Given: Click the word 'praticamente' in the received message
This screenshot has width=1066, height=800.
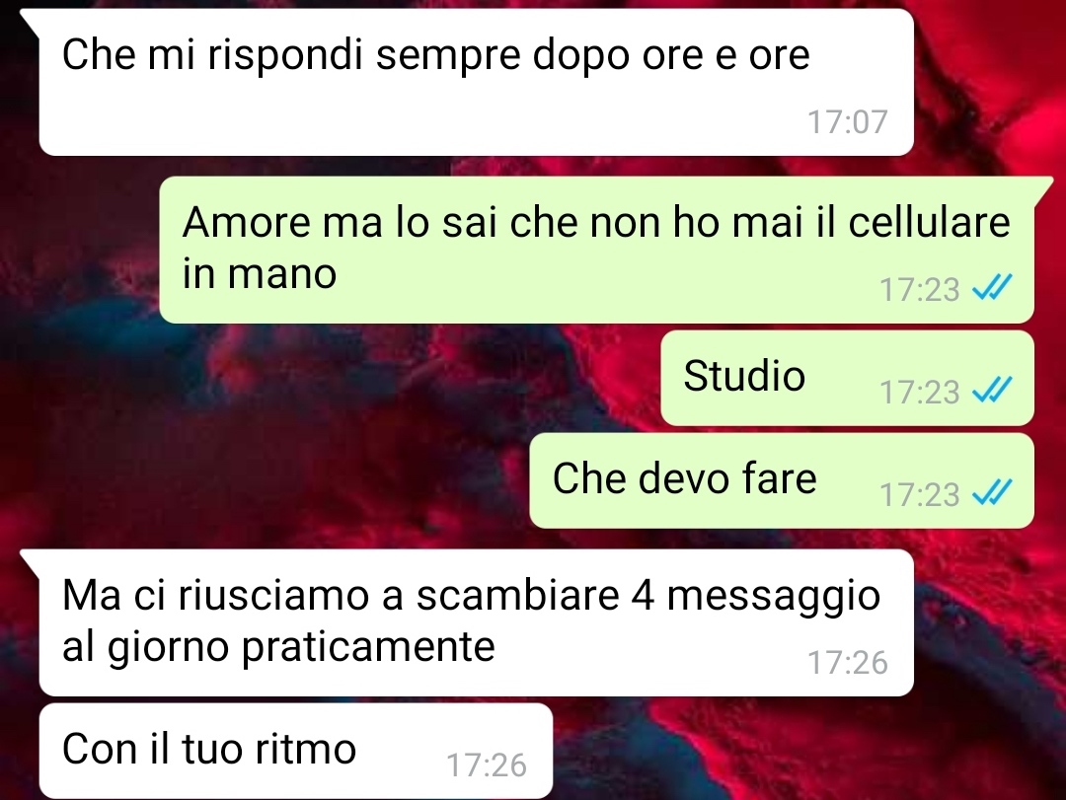Looking at the screenshot, I should click(x=368, y=647).
